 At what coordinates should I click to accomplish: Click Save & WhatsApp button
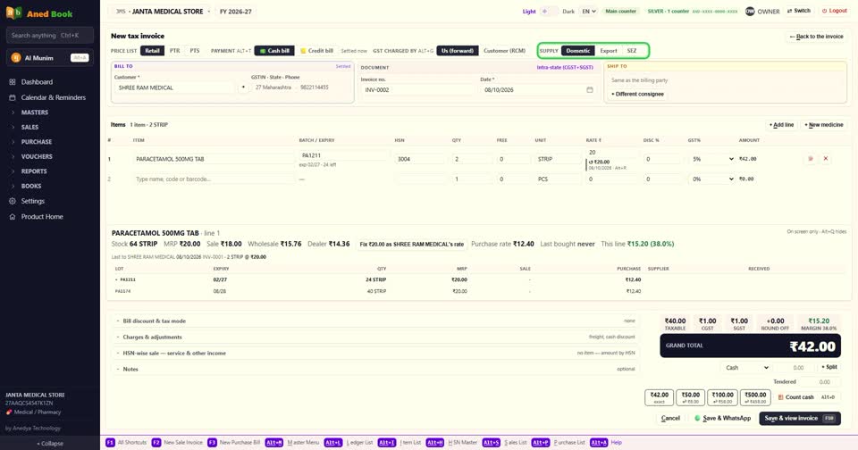click(x=722, y=418)
